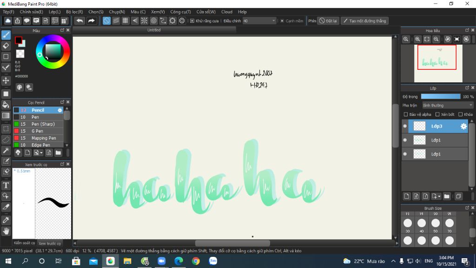Hide the middle Lớp1 layer
Viewport: 476px width, 268px height.
[x=405, y=140]
